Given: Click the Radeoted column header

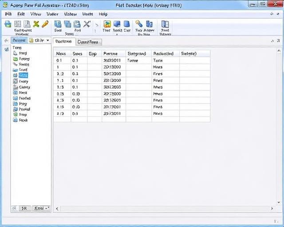Looking at the screenshot, I should tap(166, 54).
